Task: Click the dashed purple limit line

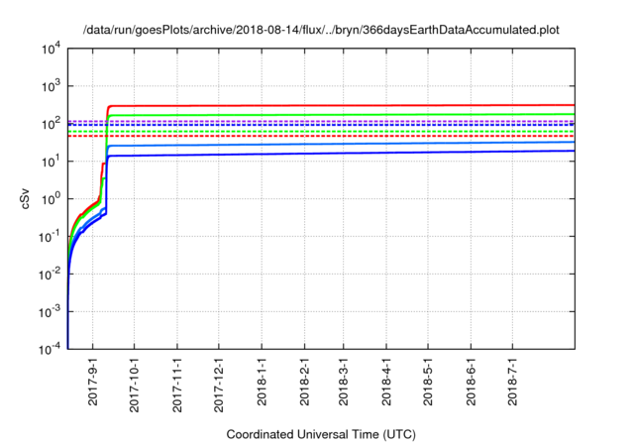Action: pyautogui.click(x=321, y=121)
